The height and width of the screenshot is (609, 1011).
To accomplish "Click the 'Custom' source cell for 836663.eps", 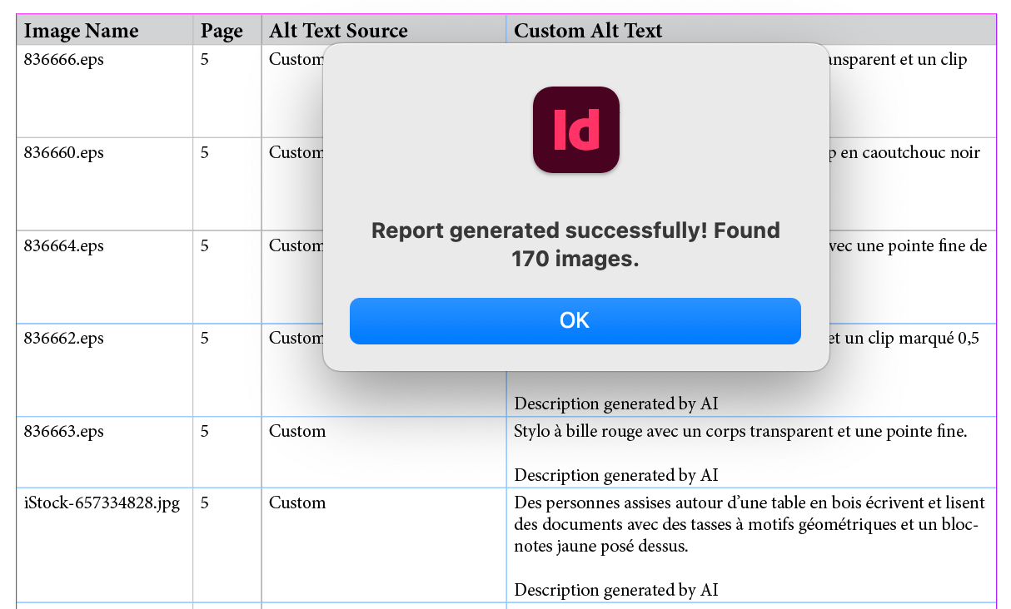I will (384, 452).
